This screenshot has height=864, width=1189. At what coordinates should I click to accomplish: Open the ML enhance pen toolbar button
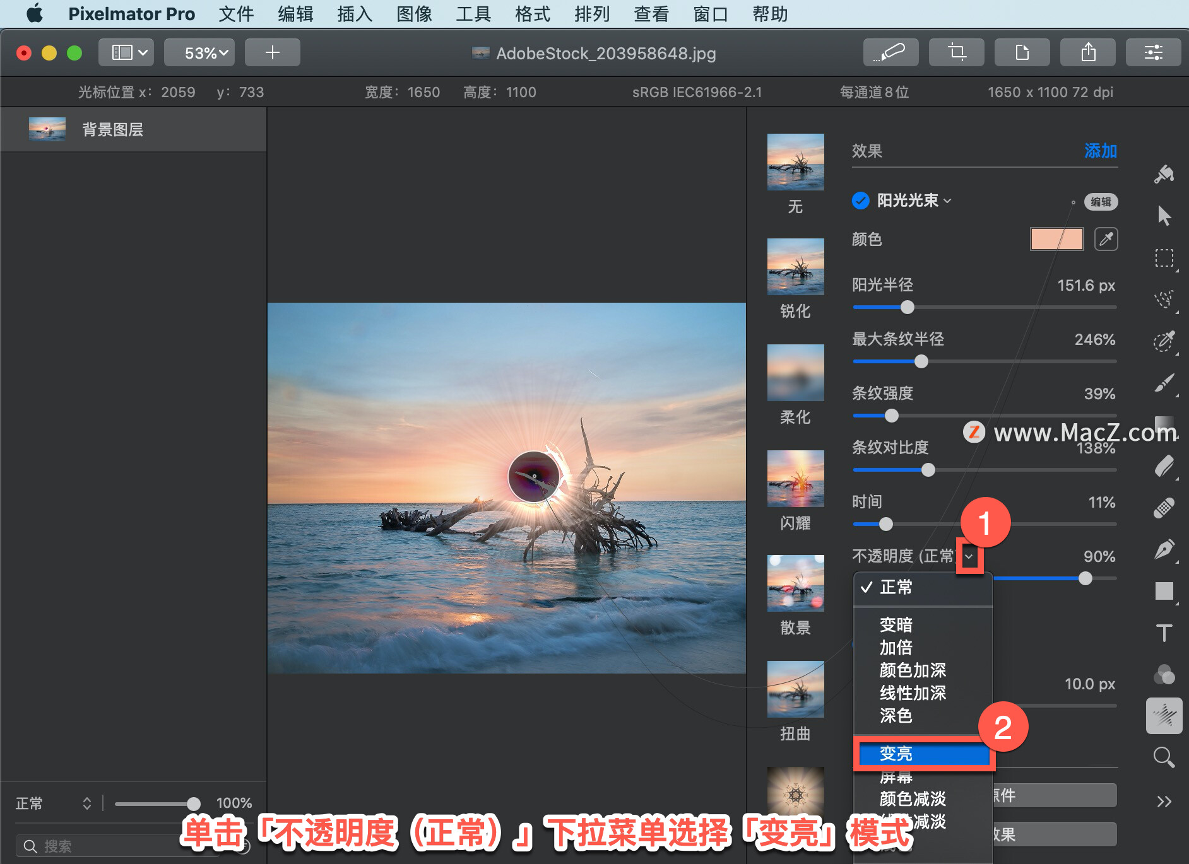[890, 52]
